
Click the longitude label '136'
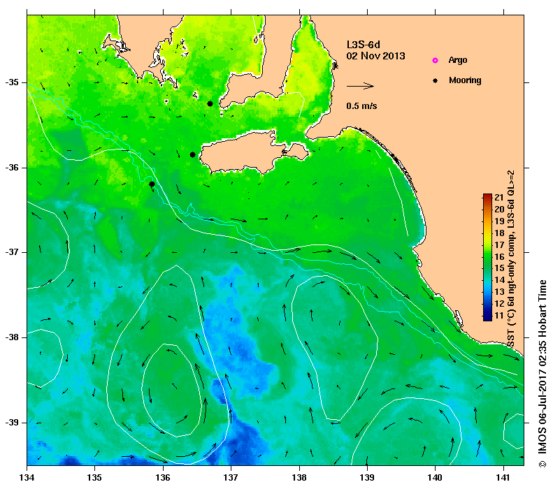point(163,478)
